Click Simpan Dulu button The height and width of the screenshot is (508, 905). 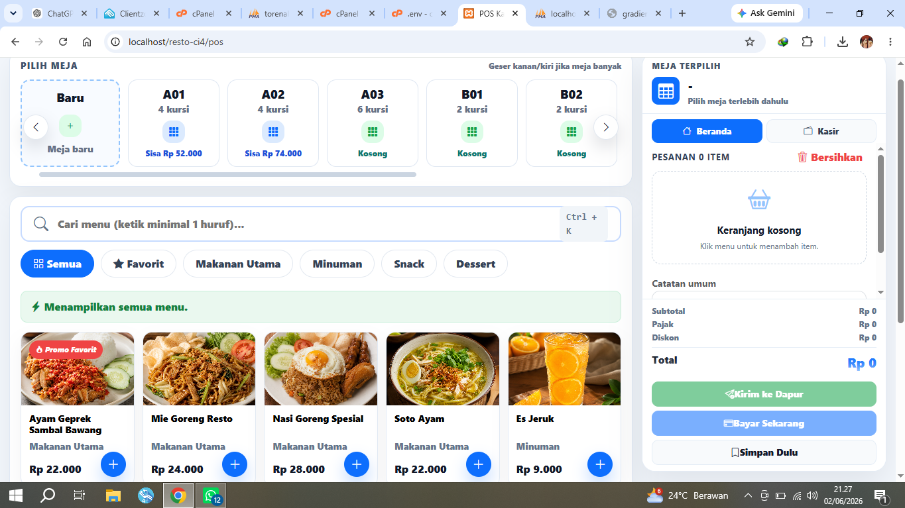point(764,452)
